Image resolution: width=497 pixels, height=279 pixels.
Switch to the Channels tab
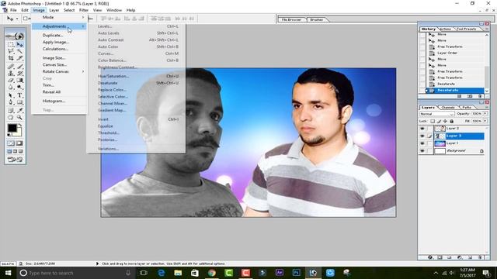click(x=448, y=108)
